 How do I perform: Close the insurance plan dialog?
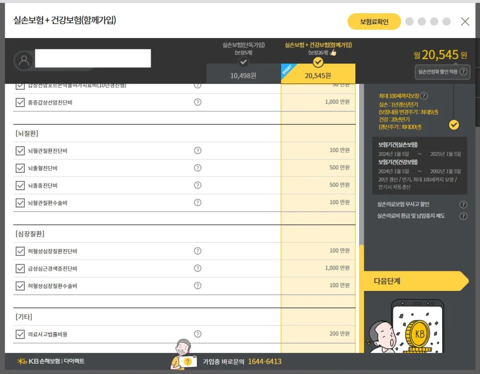(465, 22)
